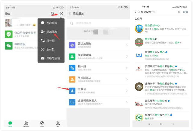Click the blue 扫一扫 icon in add-friend list
The width and height of the screenshot is (193, 131).
click(72, 68)
